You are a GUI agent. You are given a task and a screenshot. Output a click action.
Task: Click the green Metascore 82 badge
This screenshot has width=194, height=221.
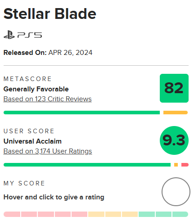click(174, 88)
